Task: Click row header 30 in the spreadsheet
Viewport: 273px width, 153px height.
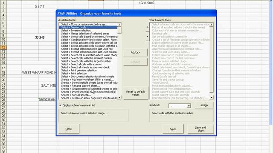Action: pyautogui.click(x=3, y=120)
